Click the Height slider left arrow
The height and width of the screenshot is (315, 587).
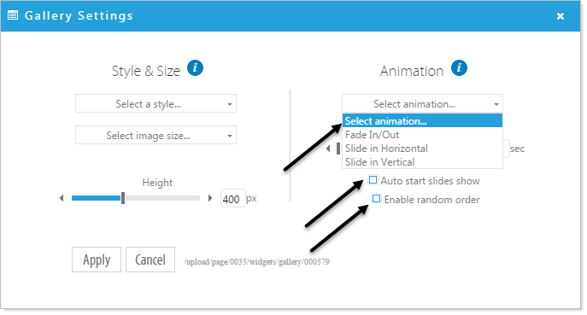point(62,198)
